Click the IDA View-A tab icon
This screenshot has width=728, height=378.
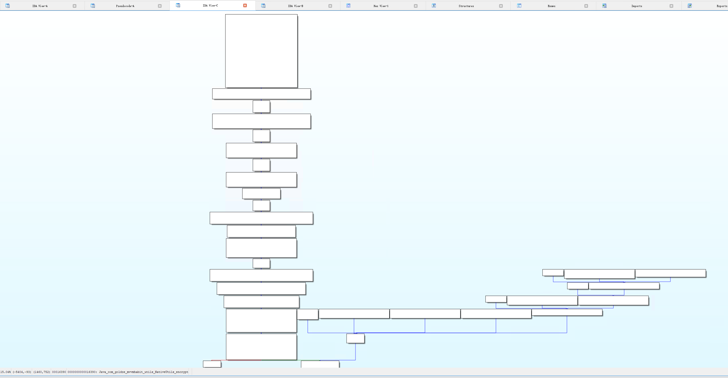coord(8,6)
